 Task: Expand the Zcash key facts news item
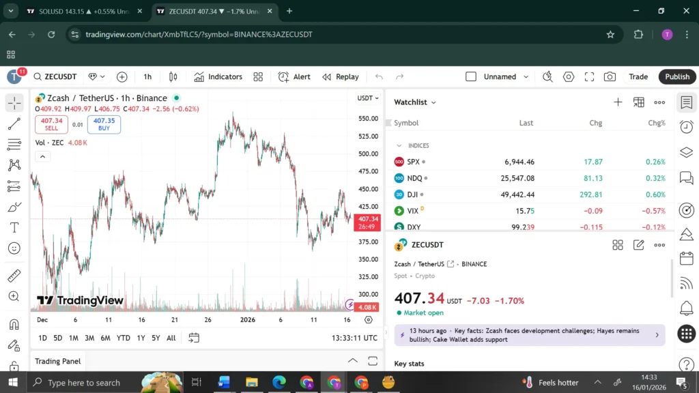click(x=530, y=335)
